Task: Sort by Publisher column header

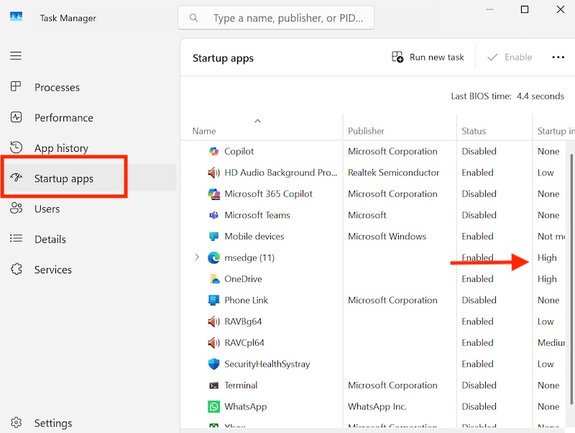Action: (366, 131)
